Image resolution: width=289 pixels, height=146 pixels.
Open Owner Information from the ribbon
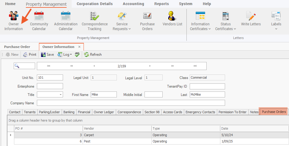(x=13, y=21)
